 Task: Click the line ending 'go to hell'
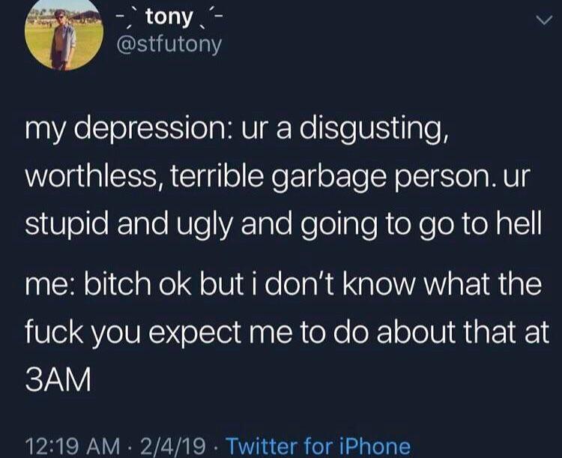pos(283,225)
